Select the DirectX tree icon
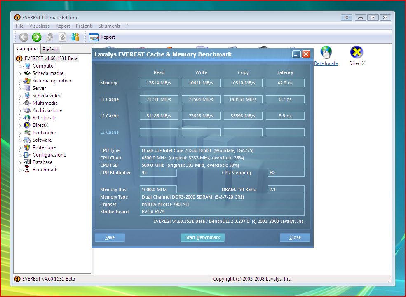The height and width of the screenshot is (297, 406). pos(27,125)
